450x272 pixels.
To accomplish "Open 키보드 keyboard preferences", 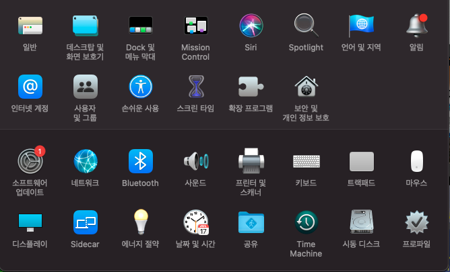I will (307, 161).
